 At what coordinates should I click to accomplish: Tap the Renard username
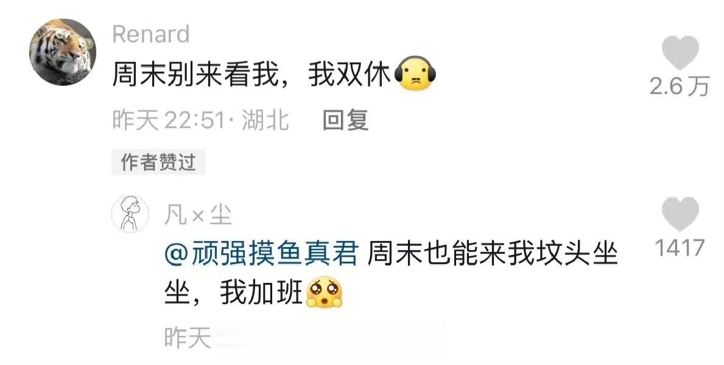point(151,34)
